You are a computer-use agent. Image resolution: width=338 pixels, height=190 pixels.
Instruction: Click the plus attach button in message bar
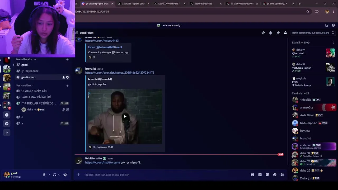78,175
